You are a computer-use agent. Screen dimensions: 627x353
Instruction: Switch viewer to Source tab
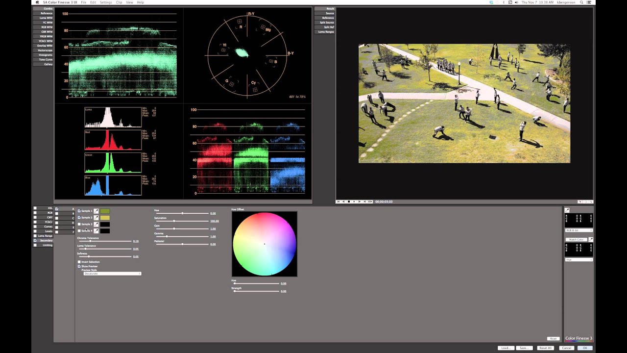pyautogui.click(x=324, y=13)
